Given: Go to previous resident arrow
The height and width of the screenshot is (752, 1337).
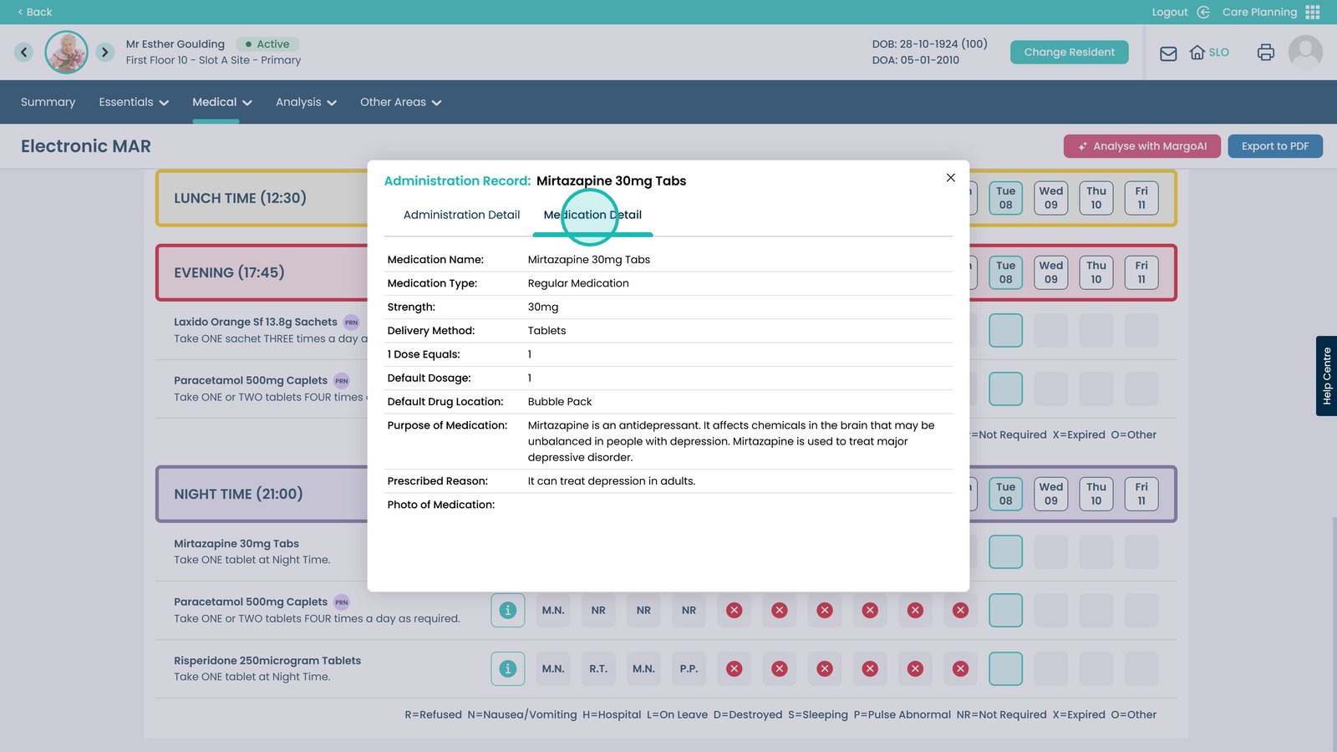Looking at the screenshot, I should [24, 52].
